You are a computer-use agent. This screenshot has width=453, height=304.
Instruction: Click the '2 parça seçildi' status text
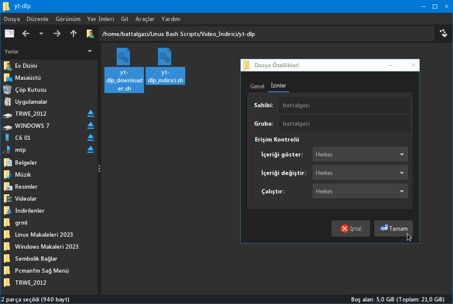click(35, 299)
